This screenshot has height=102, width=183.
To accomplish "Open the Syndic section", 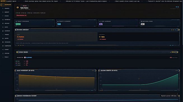I will 6,50.
